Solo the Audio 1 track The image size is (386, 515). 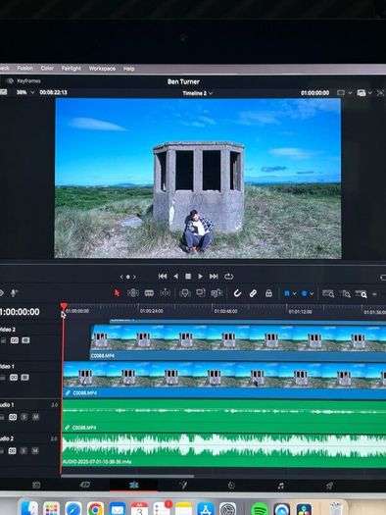24,417
